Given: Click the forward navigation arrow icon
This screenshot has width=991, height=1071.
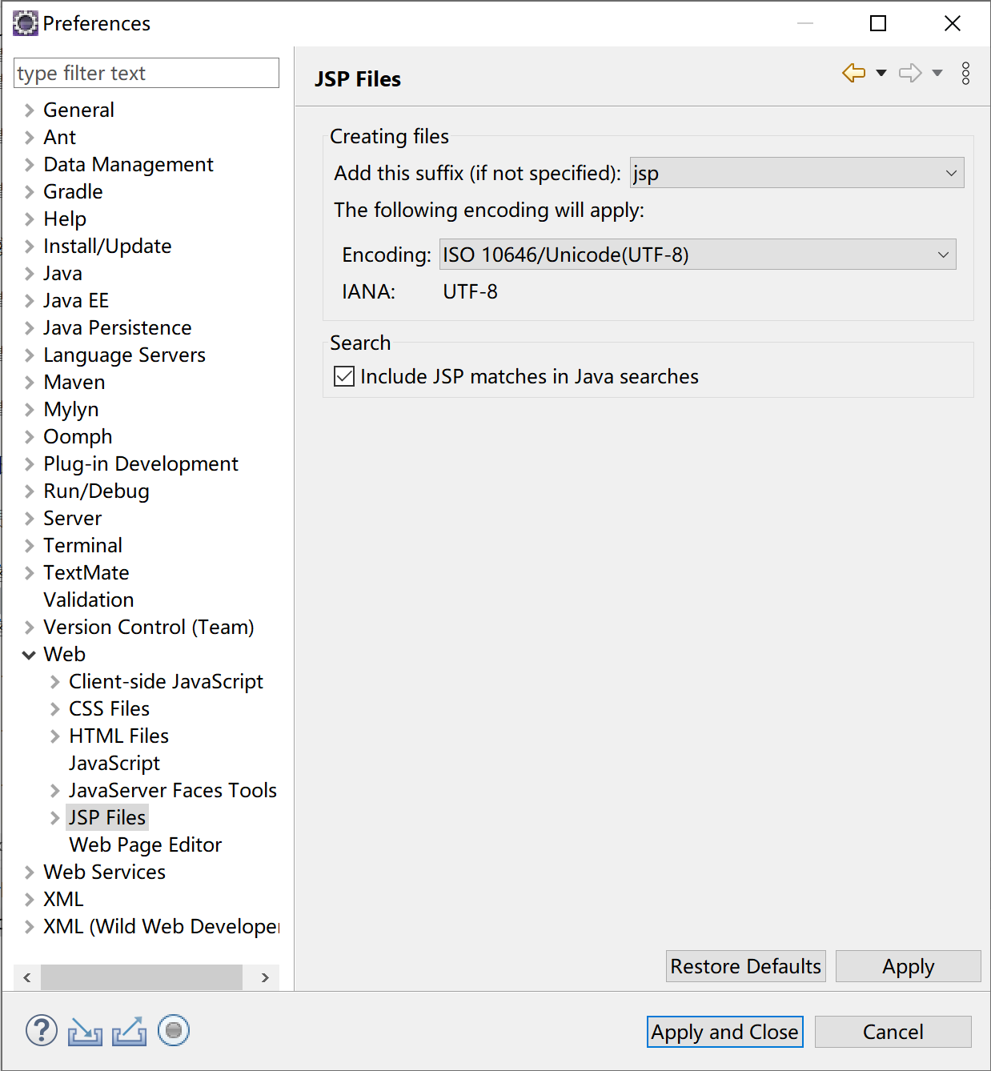Looking at the screenshot, I should 910,73.
